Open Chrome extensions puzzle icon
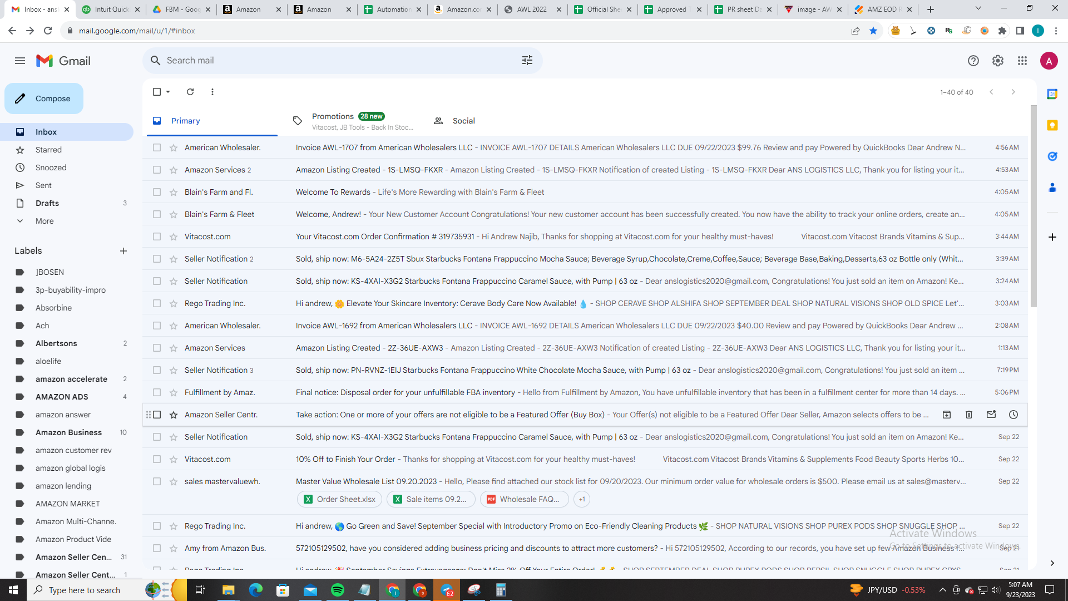The width and height of the screenshot is (1068, 601). pyautogui.click(x=1002, y=31)
